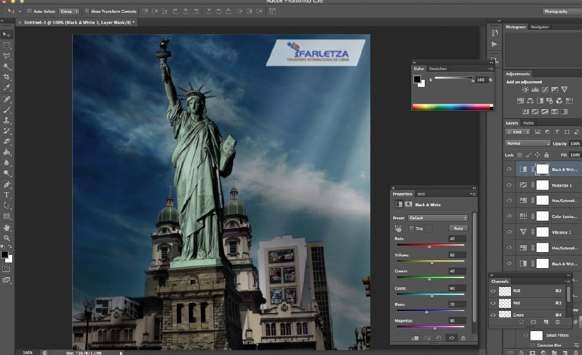This screenshot has width=582, height=355.
Task: Pick the Eyedropper tool
Action: click(7, 88)
